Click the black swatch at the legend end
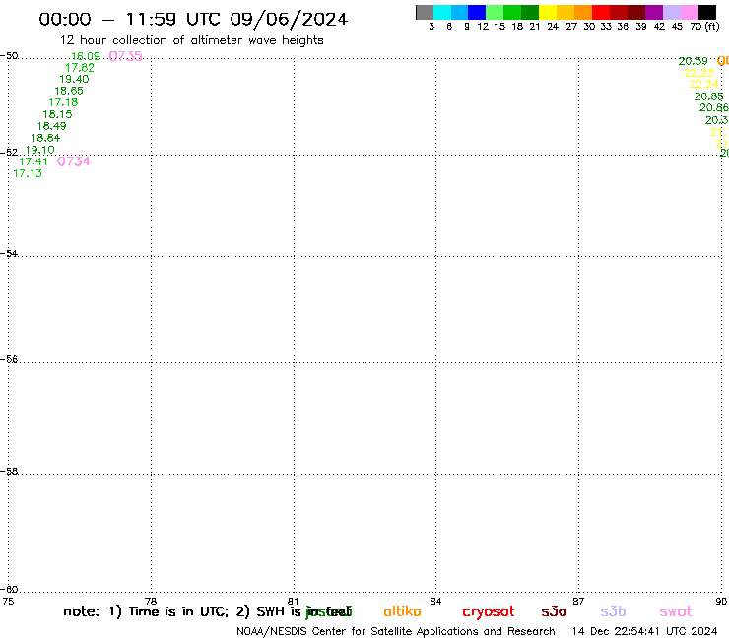This screenshot has width=729, height=640. point(707,12)
